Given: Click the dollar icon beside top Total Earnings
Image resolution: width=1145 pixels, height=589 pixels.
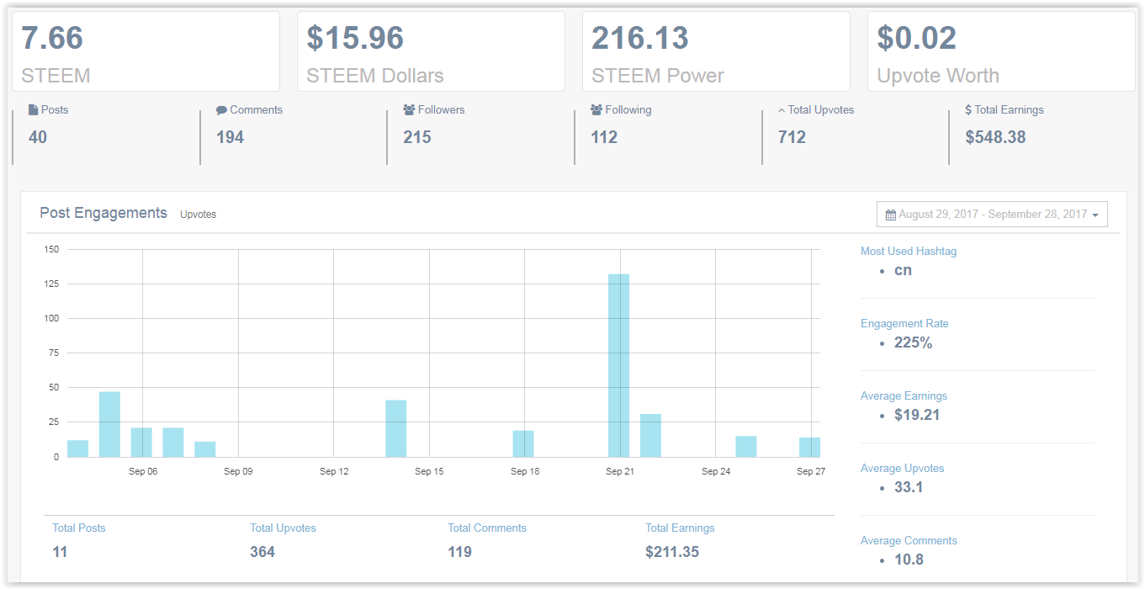Looking at the screenshot, I should pyautogui.click(x=968, y=110).
